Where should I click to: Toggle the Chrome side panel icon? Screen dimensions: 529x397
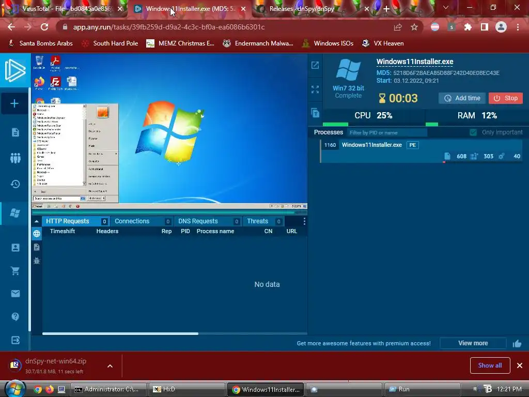pos(485,27)
